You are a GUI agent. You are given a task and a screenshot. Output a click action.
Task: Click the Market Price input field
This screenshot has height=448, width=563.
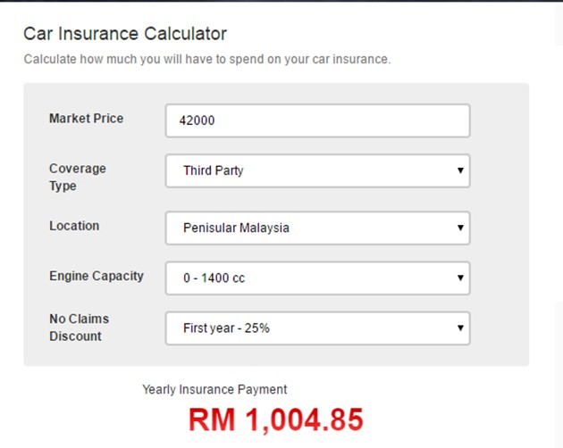click(317, 121)
